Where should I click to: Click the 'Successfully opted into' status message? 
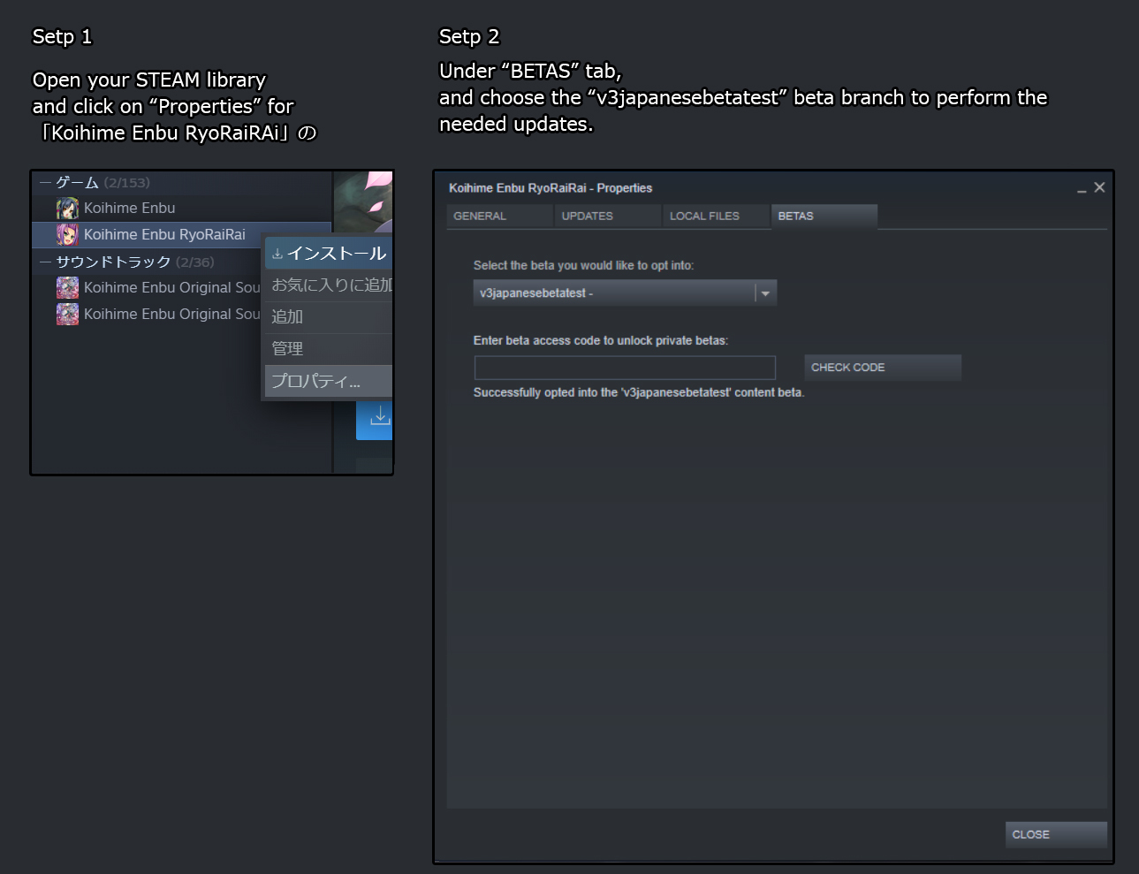(639, 392)
